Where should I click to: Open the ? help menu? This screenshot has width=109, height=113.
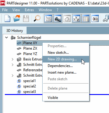[57, 10]
